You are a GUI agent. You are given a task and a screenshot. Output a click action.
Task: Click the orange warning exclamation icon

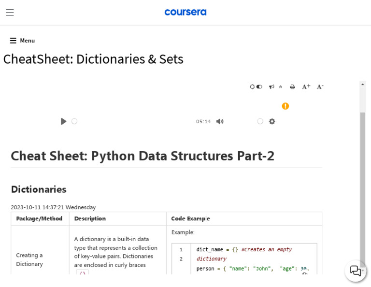click(x=285, y=106)
